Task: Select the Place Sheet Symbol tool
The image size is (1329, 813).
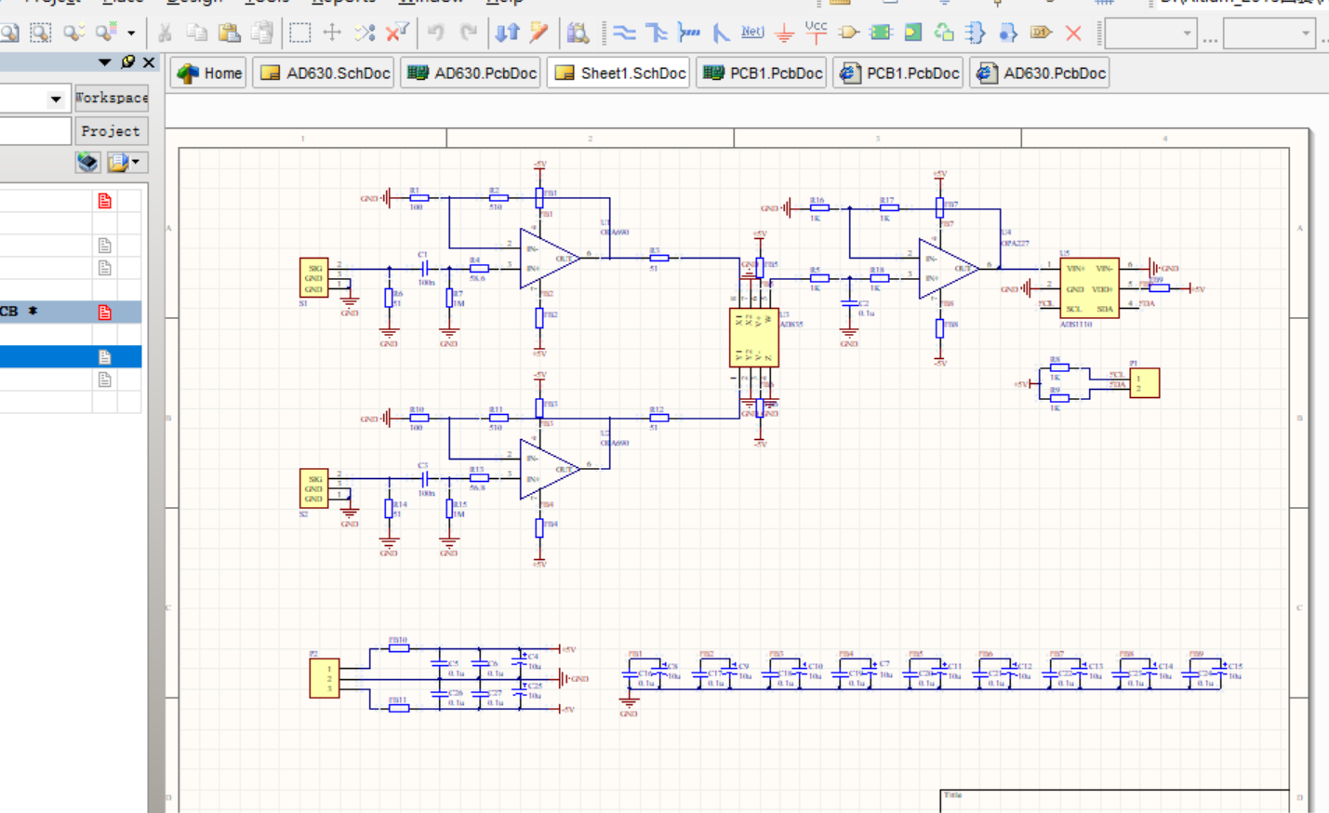Action: [x=881, y=33]
